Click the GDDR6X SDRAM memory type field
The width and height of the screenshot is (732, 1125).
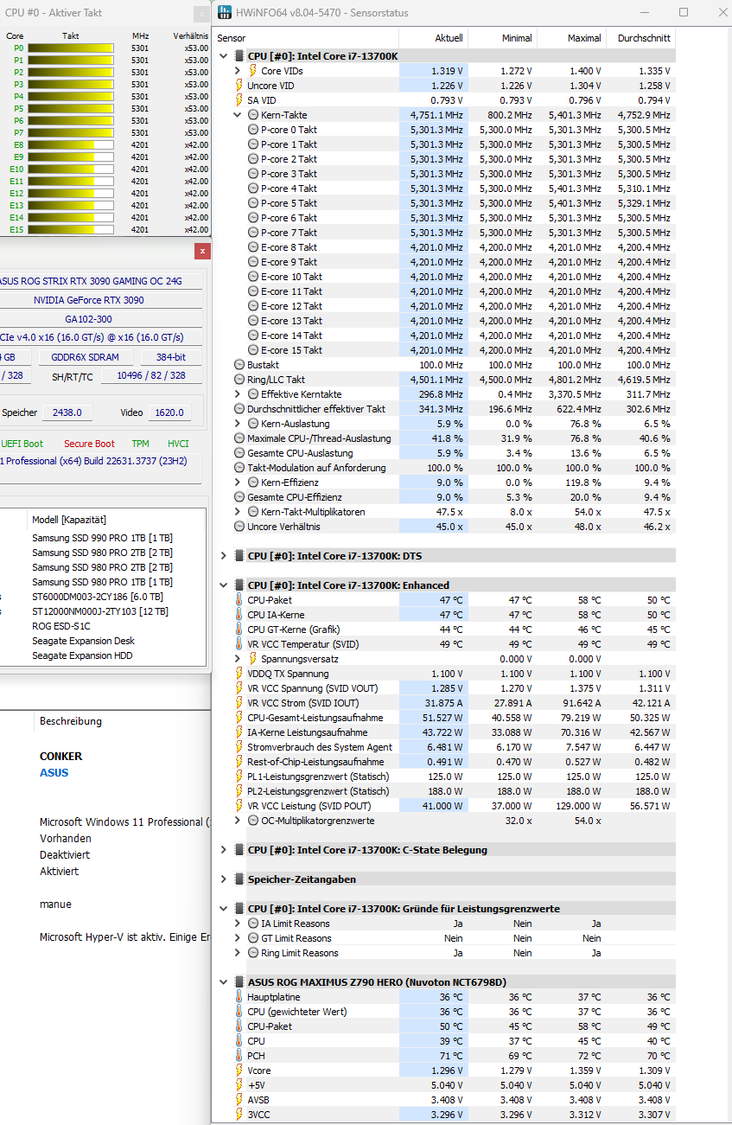pyautogui.click(x=85, y=357)
